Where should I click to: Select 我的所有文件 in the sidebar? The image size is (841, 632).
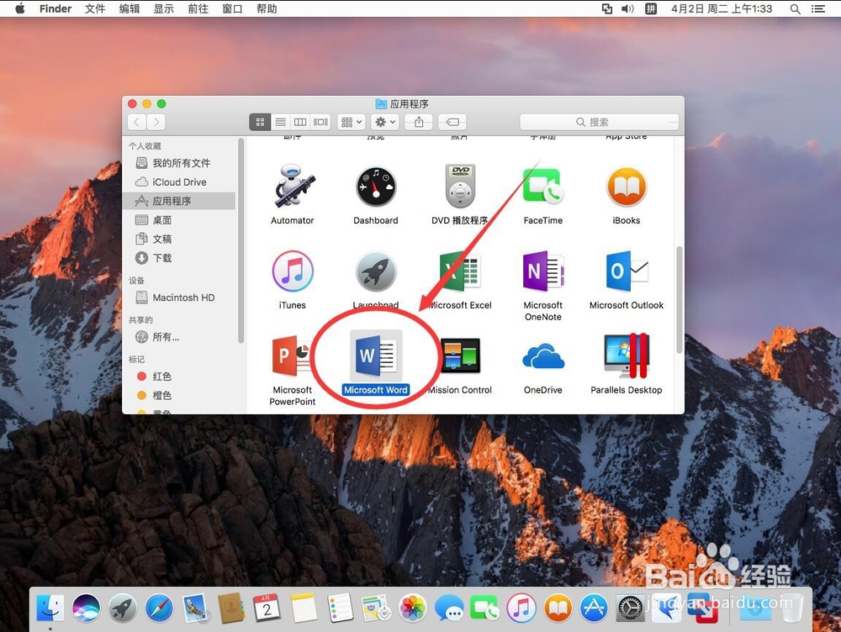click(x=178, y=163)
